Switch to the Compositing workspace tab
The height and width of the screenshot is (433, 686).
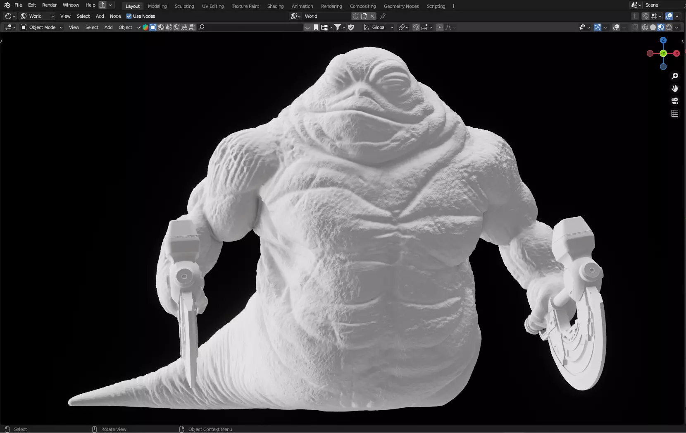pyautogui.click(x=362, y=6)
